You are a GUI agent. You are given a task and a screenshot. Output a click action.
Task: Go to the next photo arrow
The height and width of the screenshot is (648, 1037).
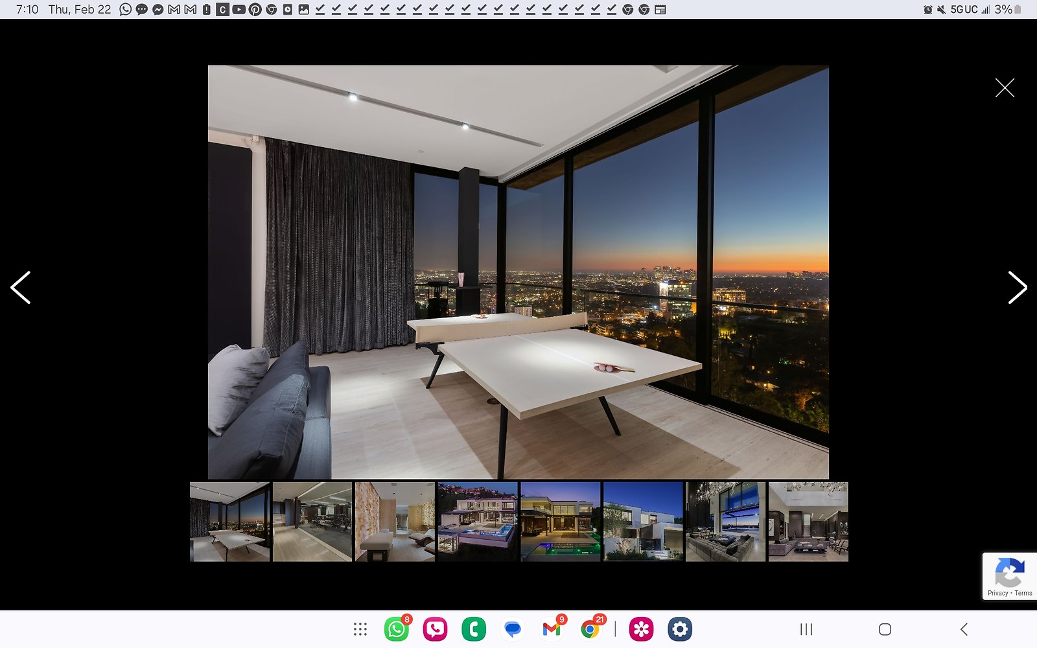point(1018,287)
